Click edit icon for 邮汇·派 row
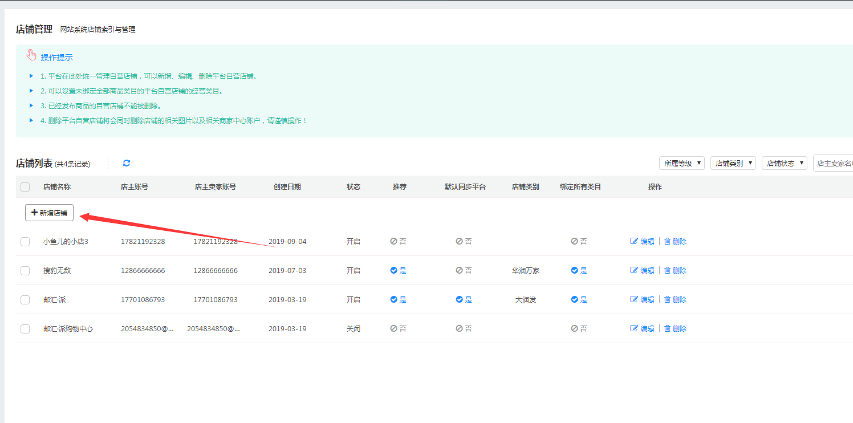Viewport: 853px width, 423px height. [x=634, y=299]
